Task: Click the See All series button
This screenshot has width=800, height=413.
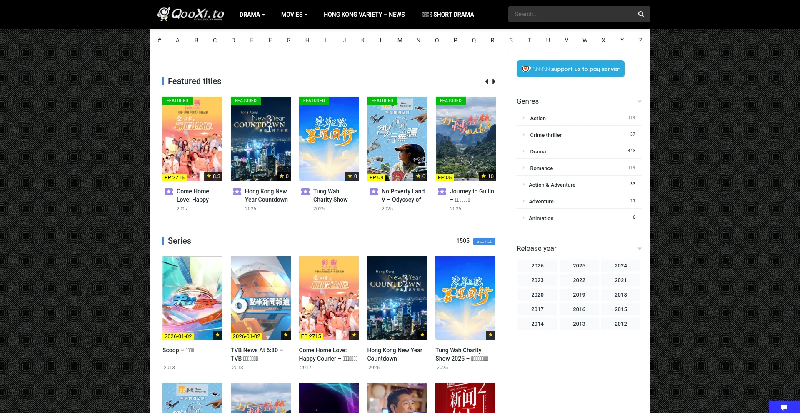Action: 484,241
